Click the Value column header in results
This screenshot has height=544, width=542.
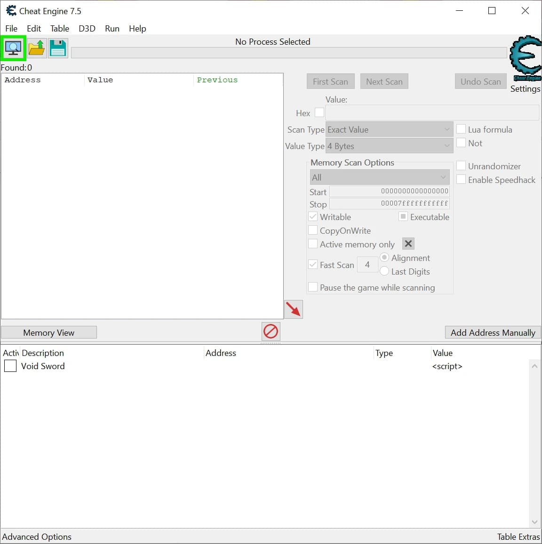point(139,80)
